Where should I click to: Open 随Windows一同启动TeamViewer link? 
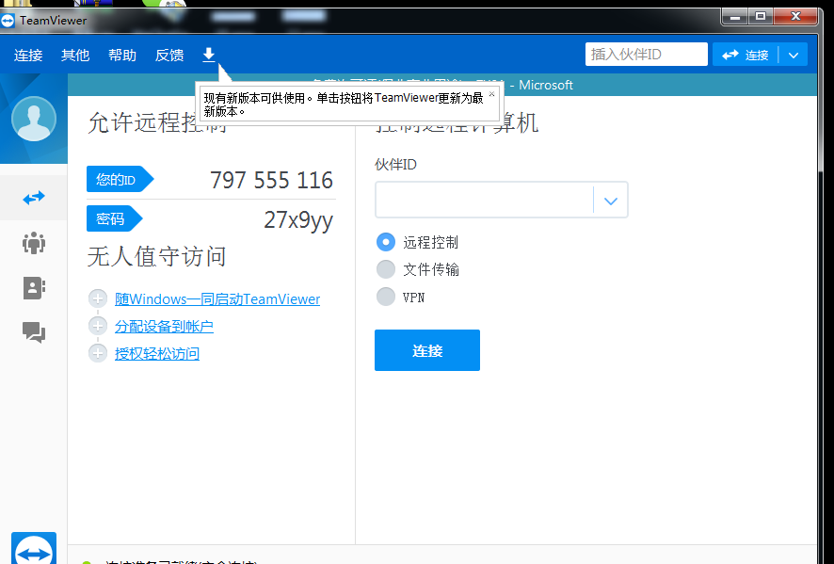[x=217, y=299]
